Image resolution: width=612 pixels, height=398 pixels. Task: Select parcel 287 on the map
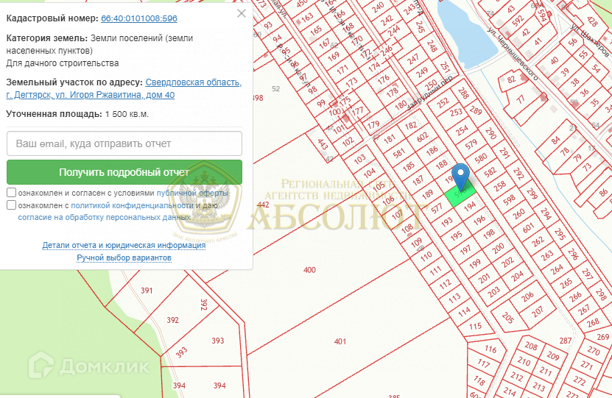click(565, 341)
